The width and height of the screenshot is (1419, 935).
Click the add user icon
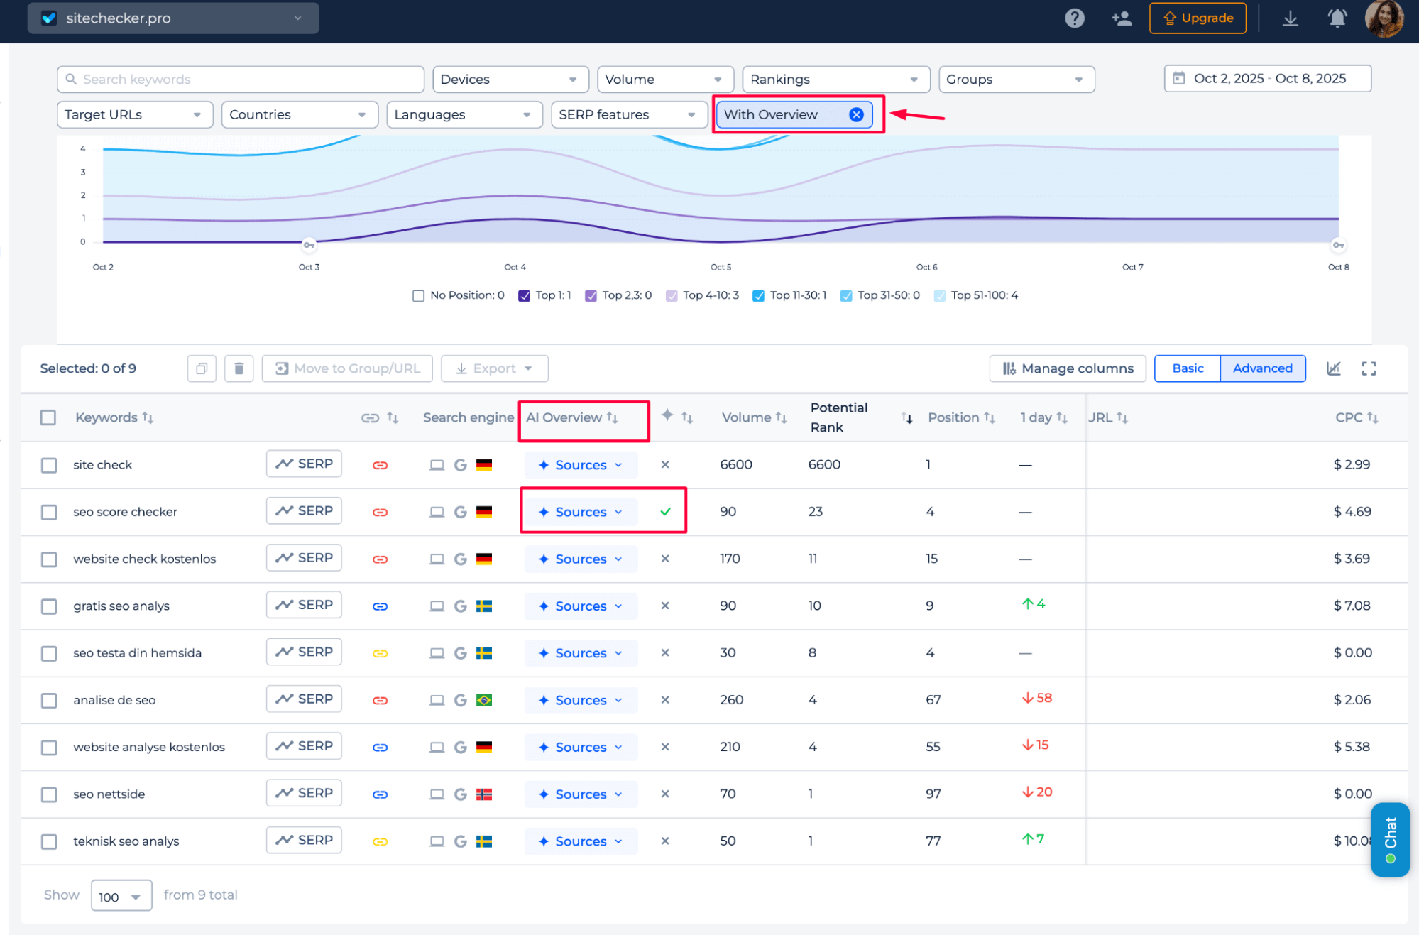coord(1121,18)
